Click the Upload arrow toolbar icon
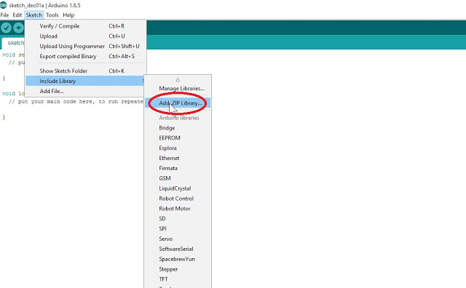The image size is (466, 288). [18, 28]
